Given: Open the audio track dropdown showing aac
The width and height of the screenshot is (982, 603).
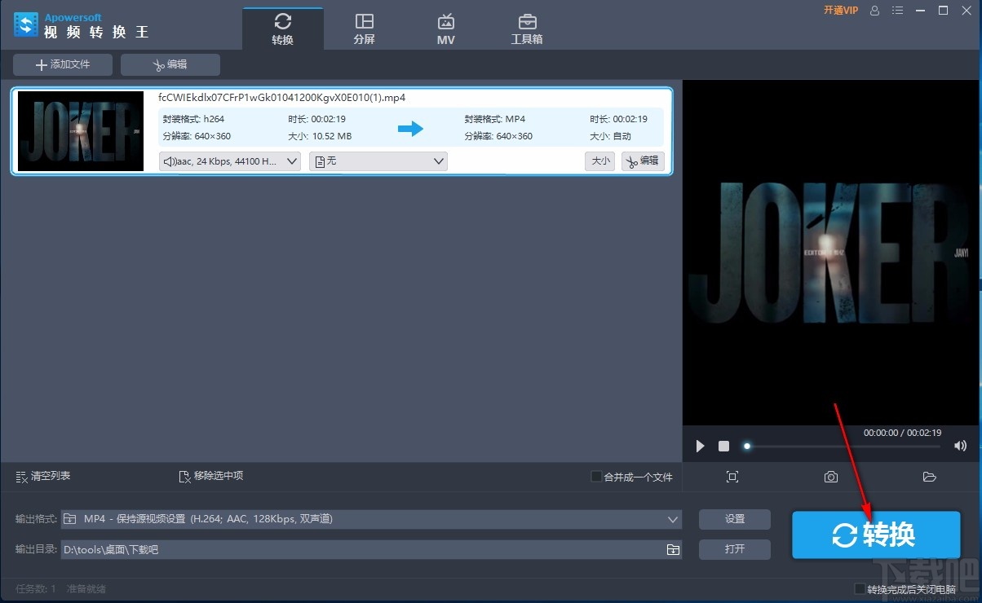Looking at the screenshot, I should coord(229,161).
